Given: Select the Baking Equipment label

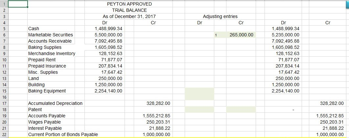Looking at the screenshot, I should tap(47, 91).
